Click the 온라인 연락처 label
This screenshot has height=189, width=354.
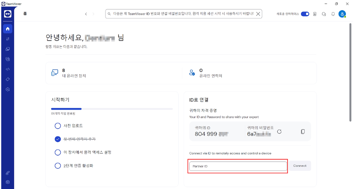[x=211, y=76]
